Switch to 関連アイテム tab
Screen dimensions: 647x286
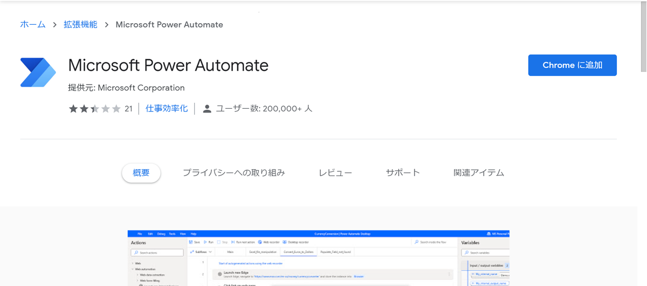[x=479, y=173]
